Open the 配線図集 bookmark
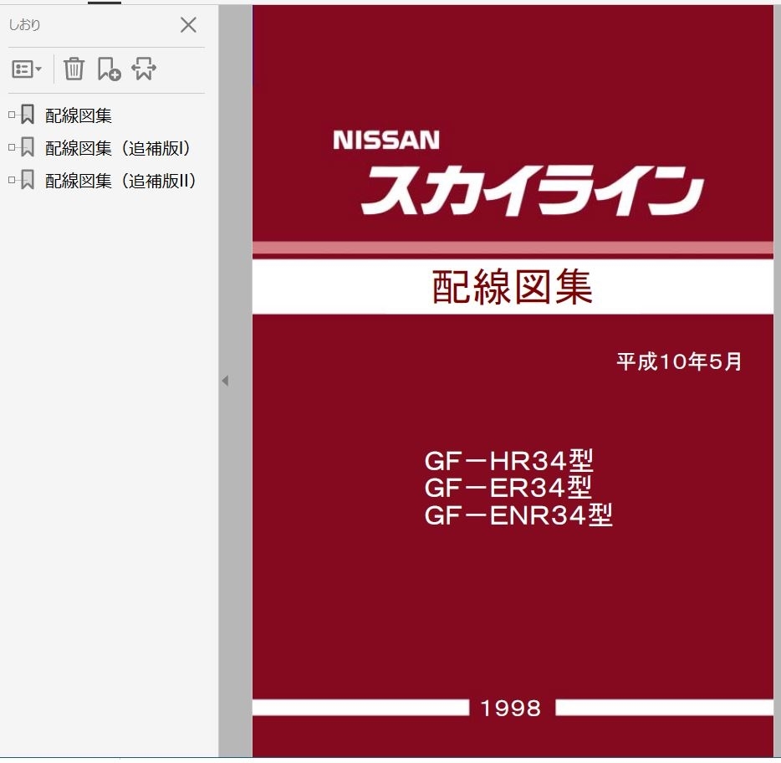The height and width of the screenshot is (763, 781). click(x=79, y=115)
